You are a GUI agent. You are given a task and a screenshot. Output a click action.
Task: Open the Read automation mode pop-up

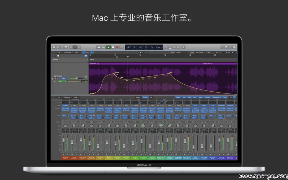click(x=62, y=81)
